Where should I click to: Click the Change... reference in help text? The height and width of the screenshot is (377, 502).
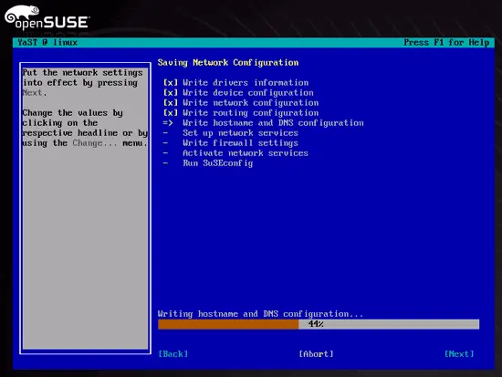pyautogui.click(x=95, y=143)
